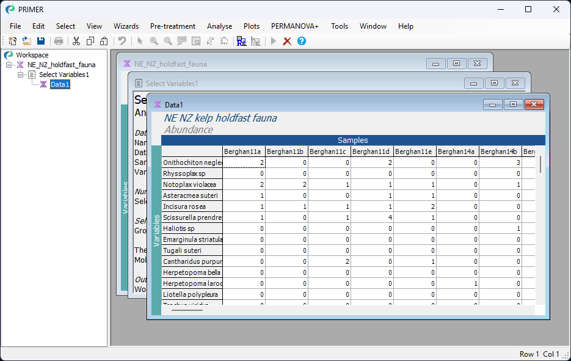The width and height of the screenshot is (571, 361).
Task: Collapse the Select Variables1 tree node
Action: 22,75
